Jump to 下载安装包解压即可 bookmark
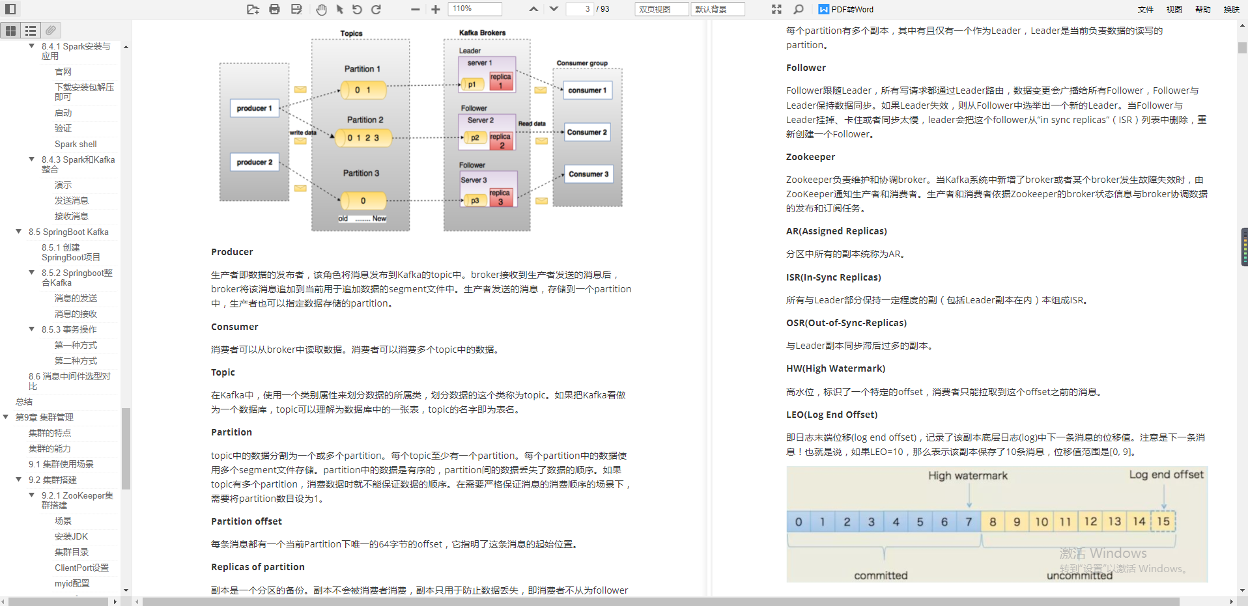Image resolution: width=1248 pixels, height=606 pixels. 85,92
